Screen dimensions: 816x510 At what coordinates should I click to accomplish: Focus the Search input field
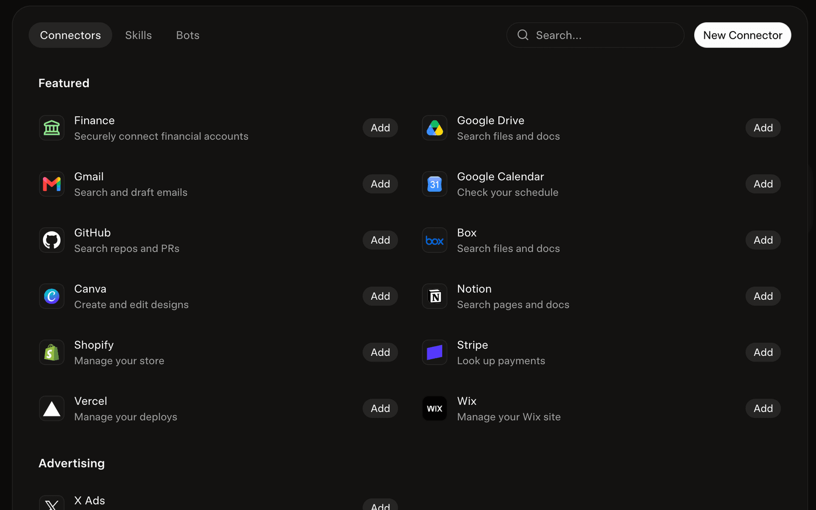click(x=595, y=35)
